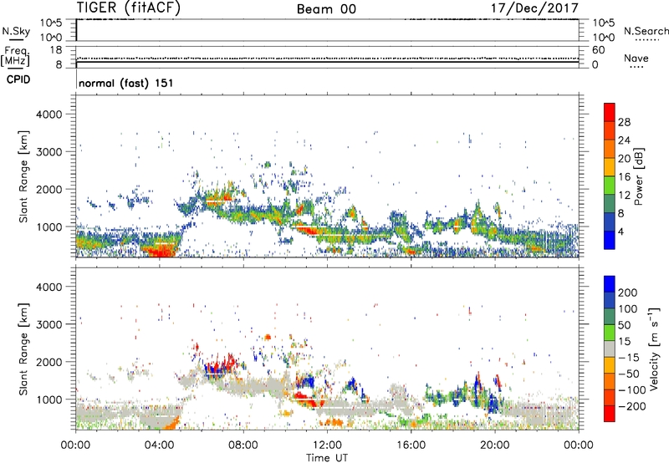The height and width of the screenshot is (463, 669).
Task: Click the "Freq. [MHz]" axis label
Action: 15,56
